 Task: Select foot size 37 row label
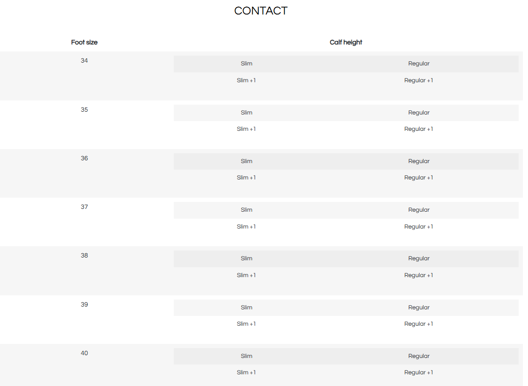[84, 207]
